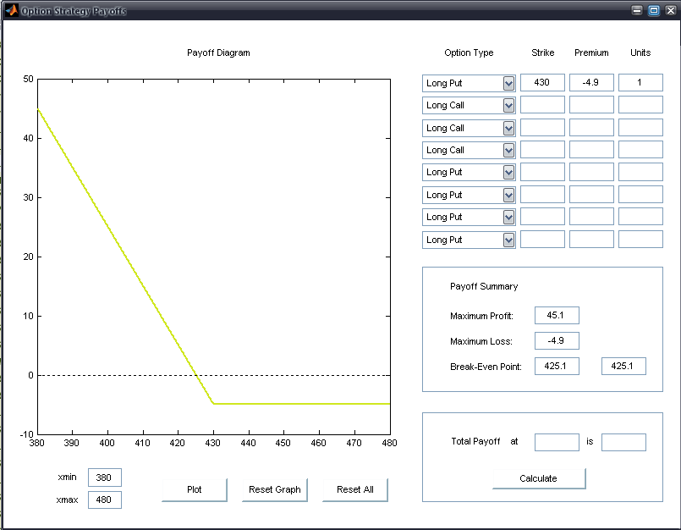The height and width of the screenshot is (530, 681).
Task: Select the Strike field containing 430
Action: pos(542,83)
